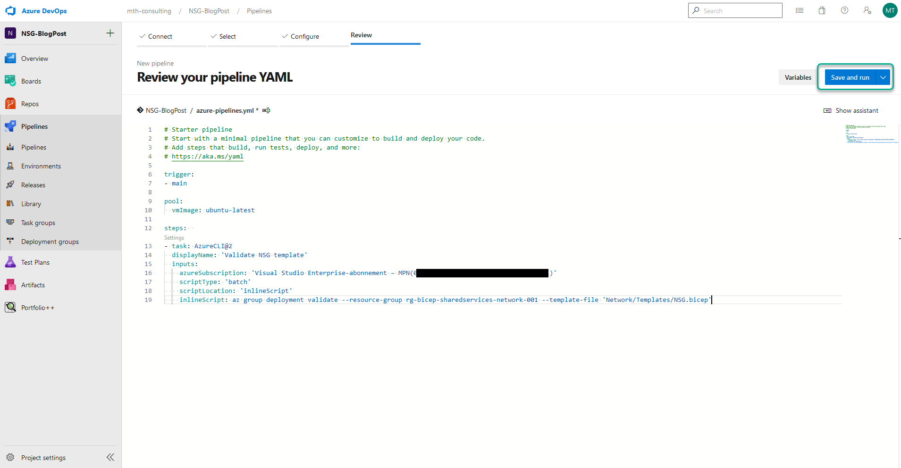Go to the Connect step tab
The width and height of the screenshot is (901, 468).
pyautogui.click(x=172, y=36)
